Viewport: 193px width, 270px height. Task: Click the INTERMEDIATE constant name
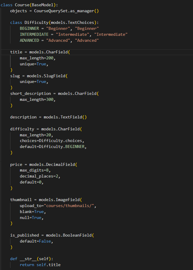pyautogui.click(x=34, y=34)
